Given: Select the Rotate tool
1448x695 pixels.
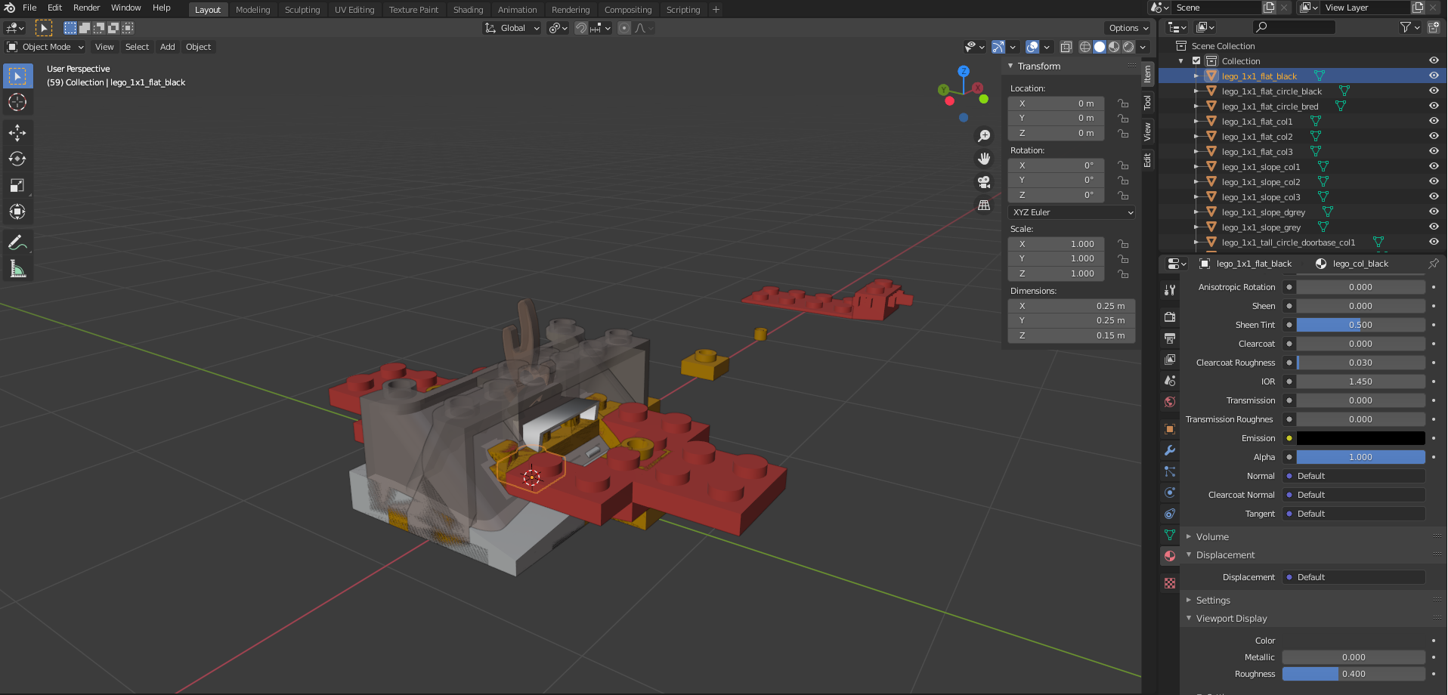Looking at the screenshot, I should [17, 159].
